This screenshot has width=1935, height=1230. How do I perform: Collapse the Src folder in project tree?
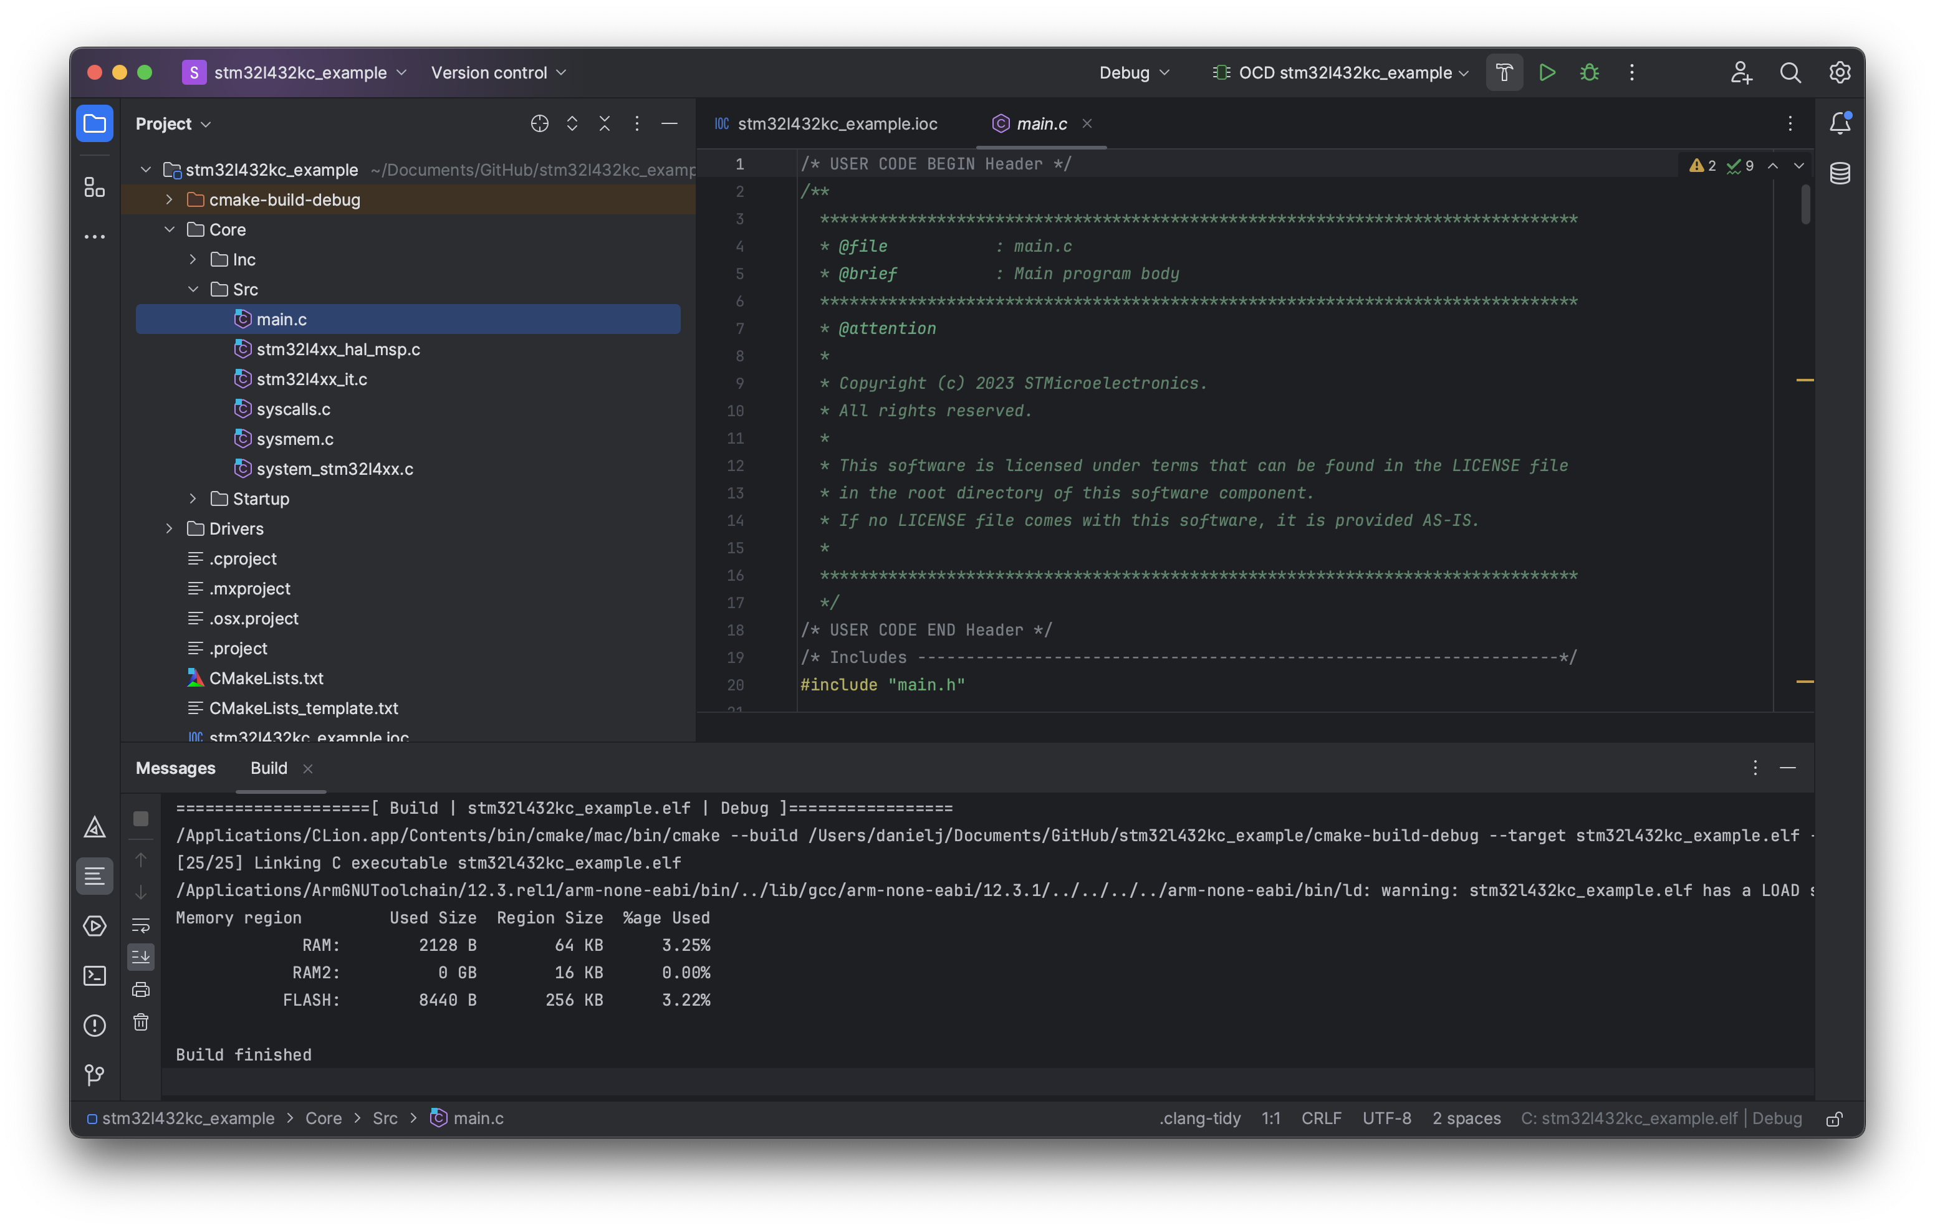(192, 288)
